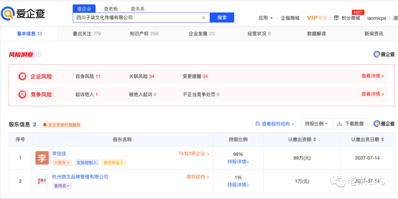Click the 实际控制人 tag
The width and height of the screenshot is (398, 199).
[87, 163]
